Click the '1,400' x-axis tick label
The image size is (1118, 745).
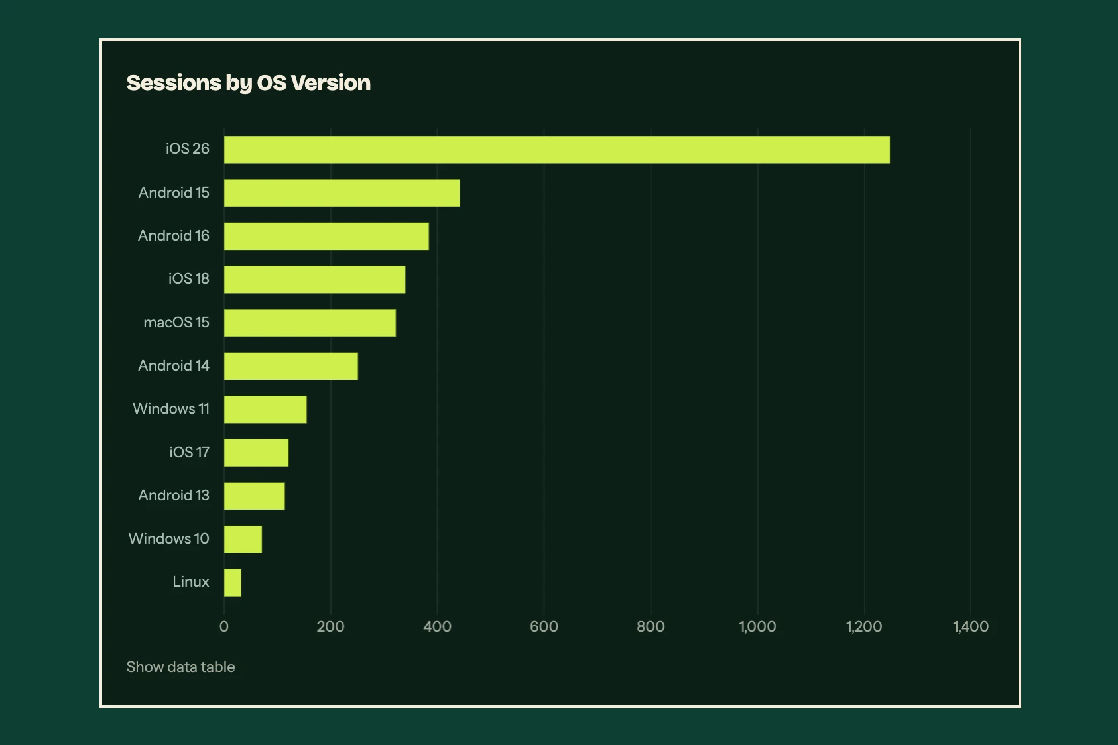pos(971,626)
